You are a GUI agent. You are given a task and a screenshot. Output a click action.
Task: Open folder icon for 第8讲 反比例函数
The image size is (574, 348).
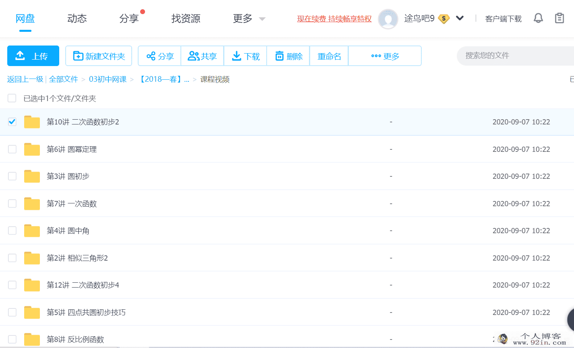coord(32,339)
